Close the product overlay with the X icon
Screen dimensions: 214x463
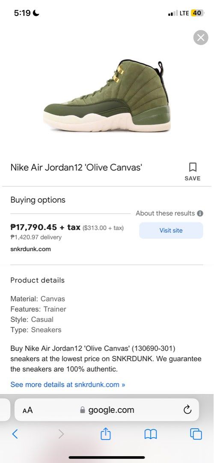point(201,37)
